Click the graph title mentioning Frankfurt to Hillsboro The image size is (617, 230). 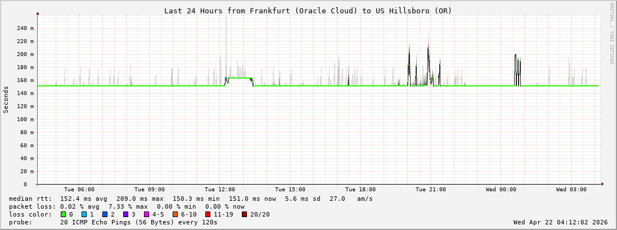(308, 11)
